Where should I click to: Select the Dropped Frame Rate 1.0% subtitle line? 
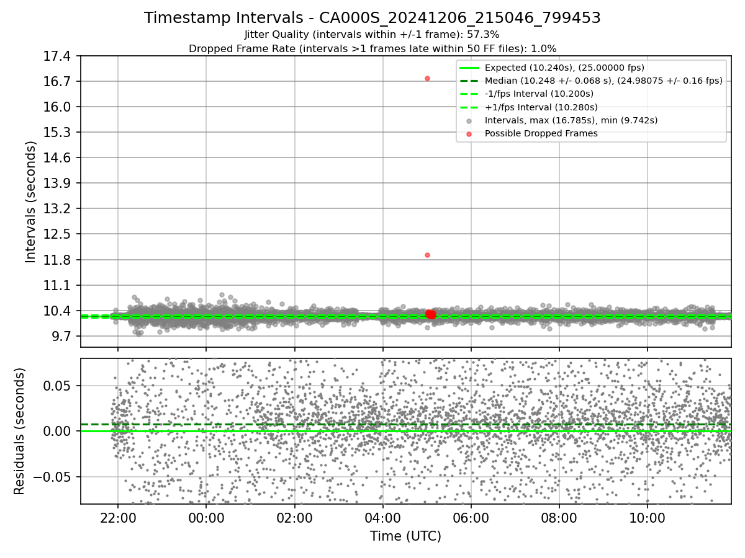pyautogui.click(x=372, y=48)
